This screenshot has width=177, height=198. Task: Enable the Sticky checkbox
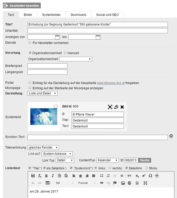pos(147,168)
